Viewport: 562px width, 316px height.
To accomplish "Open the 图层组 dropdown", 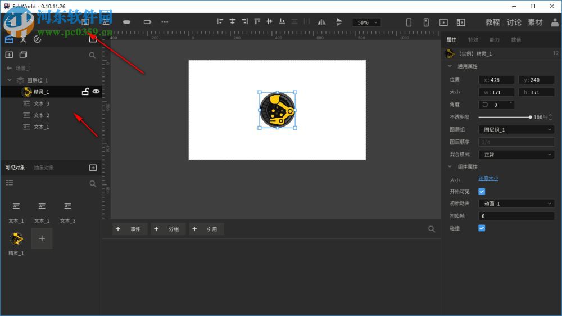I will pyautogui.click(x=516, y=130).
